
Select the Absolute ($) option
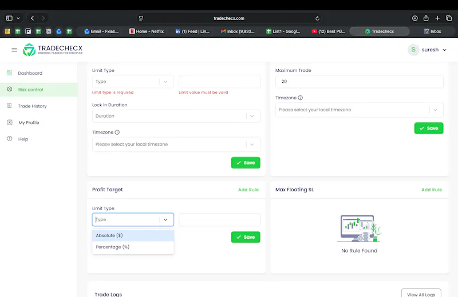(x=133, y=235)
